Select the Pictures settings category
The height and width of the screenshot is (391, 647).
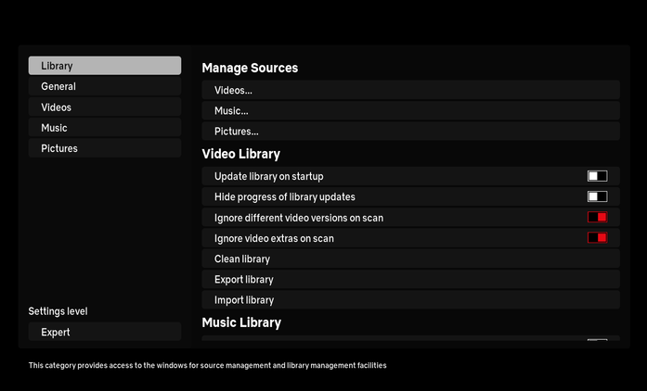tap(105, 148)
